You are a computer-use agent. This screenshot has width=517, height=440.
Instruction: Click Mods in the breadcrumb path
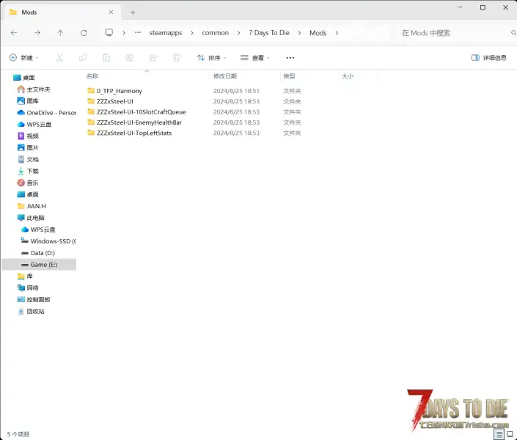[x=318, y=33]
